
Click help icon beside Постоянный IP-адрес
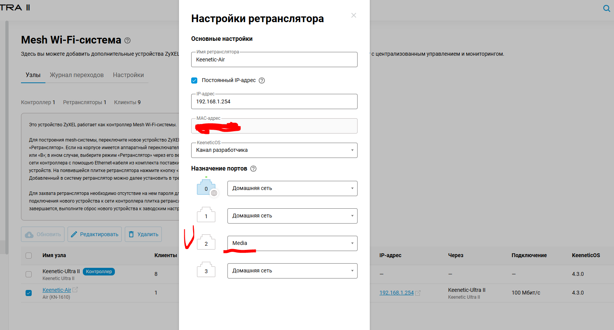pos(262,80)
